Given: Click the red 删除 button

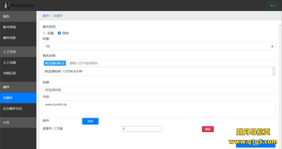Looking at the screenshot, I should (x=208, y=129).
